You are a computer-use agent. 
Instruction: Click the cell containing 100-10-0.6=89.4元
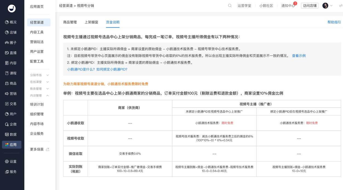click(130, 169)
